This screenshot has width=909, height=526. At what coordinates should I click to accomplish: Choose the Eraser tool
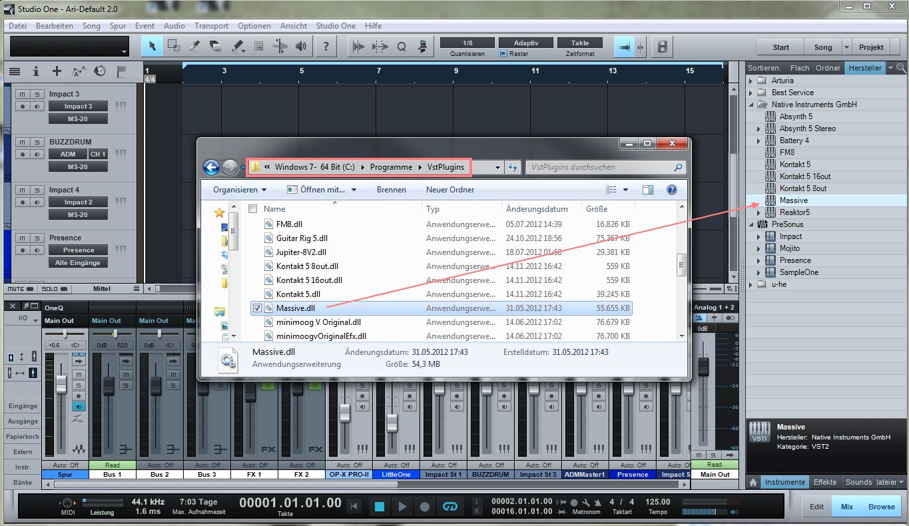tap(216, 47)
